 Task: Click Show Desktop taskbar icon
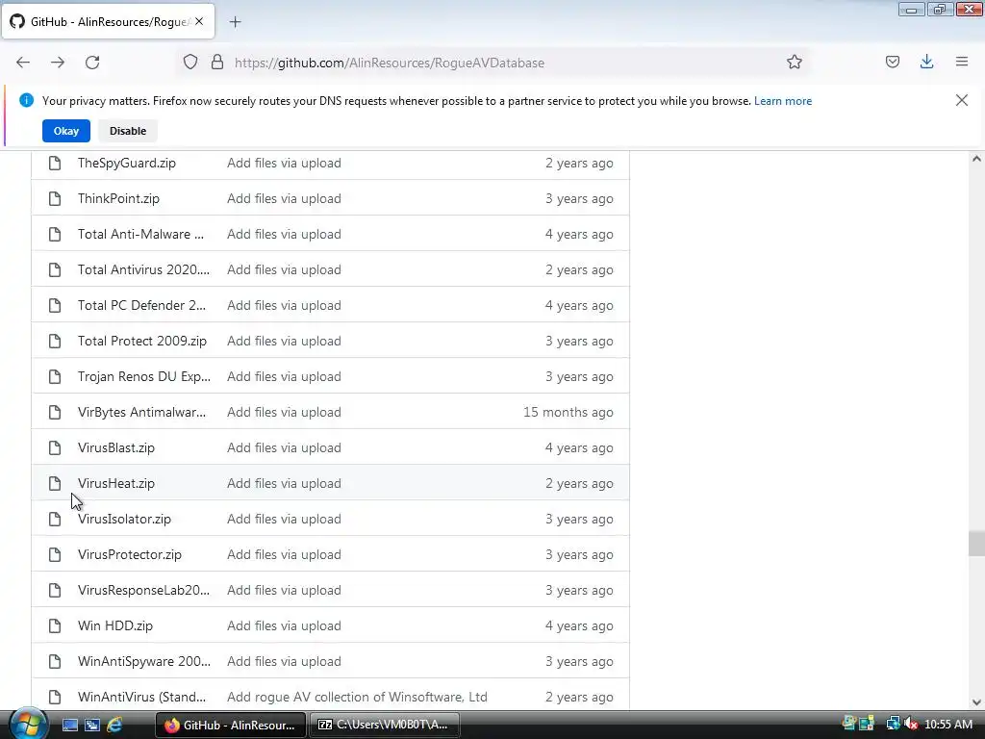(69, 726)
